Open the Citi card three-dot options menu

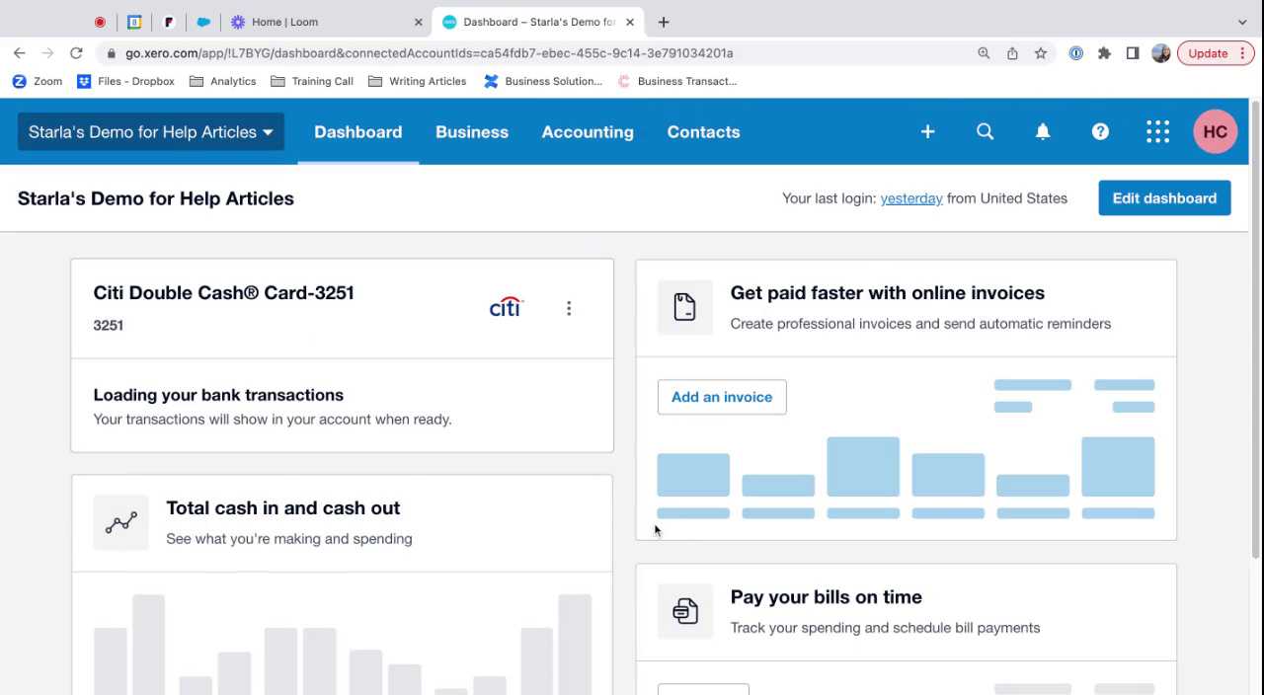[569, 308]
